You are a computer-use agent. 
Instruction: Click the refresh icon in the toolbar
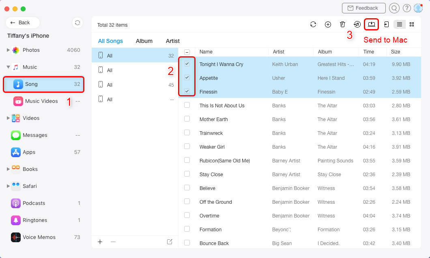click(x=313, y=24)
